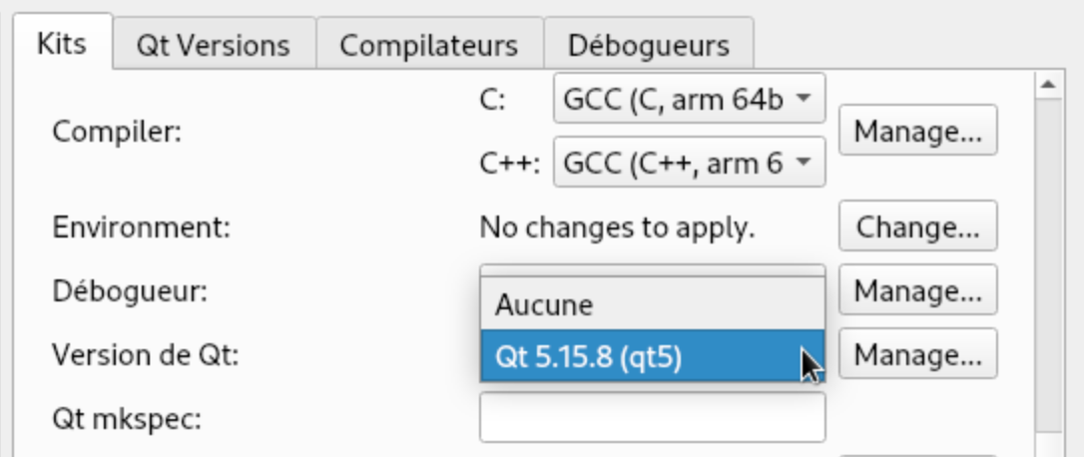Click Manage button next to Compiler
1084x457 pixels.
(917, 131)
